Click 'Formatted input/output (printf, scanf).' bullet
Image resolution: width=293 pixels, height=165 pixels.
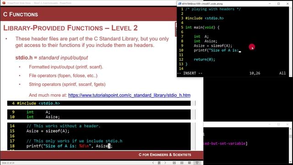[66, 67]
